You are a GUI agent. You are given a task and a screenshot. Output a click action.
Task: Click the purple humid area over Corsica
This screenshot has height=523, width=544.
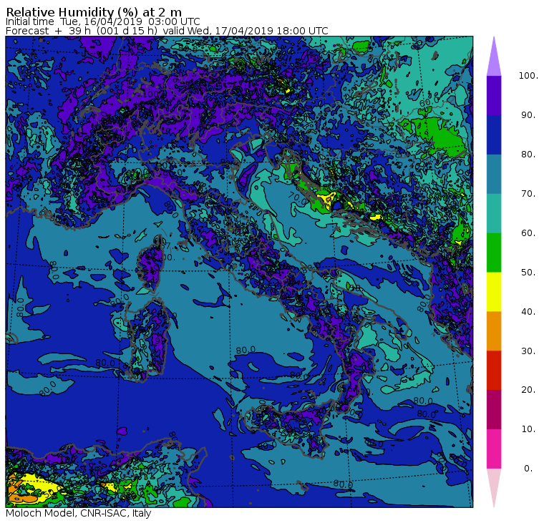151,265
